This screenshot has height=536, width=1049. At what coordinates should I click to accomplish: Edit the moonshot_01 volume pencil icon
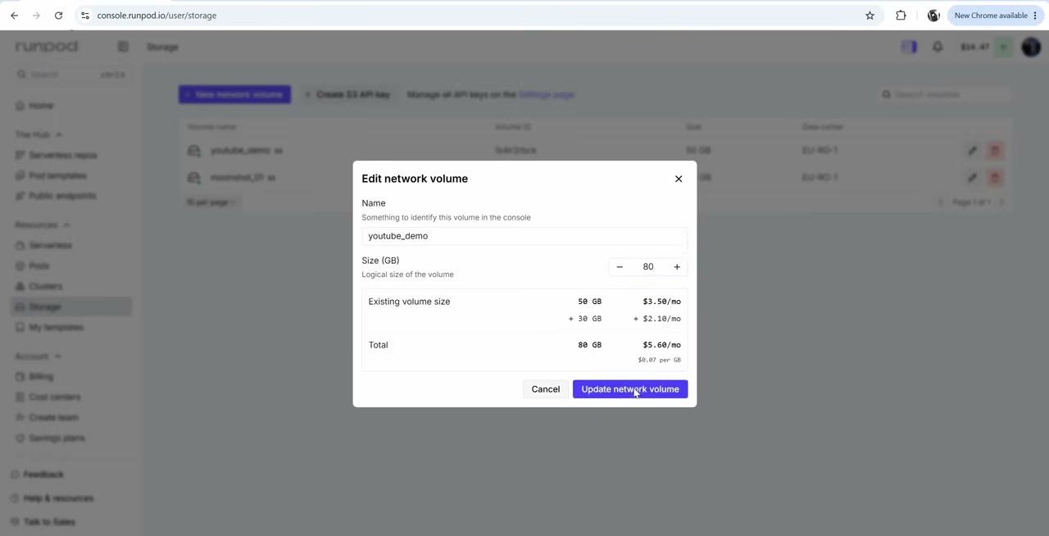click(x=972, y=177)
